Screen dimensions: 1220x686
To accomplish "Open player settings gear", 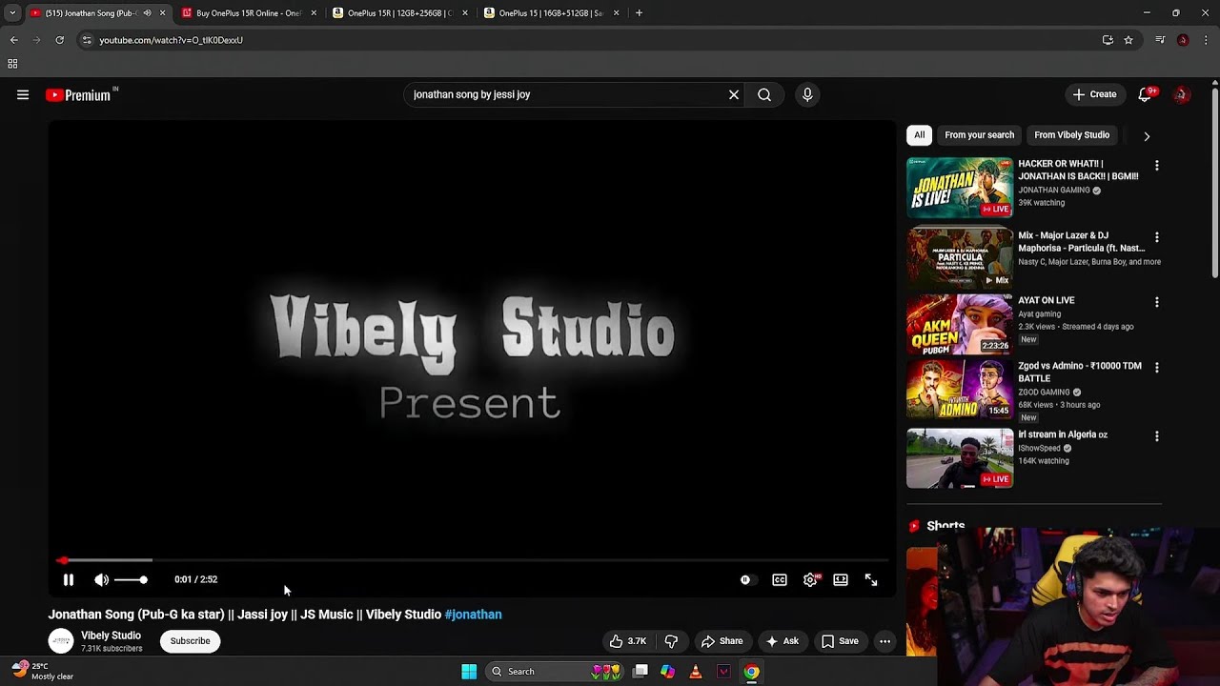I will tap(810, 579).
